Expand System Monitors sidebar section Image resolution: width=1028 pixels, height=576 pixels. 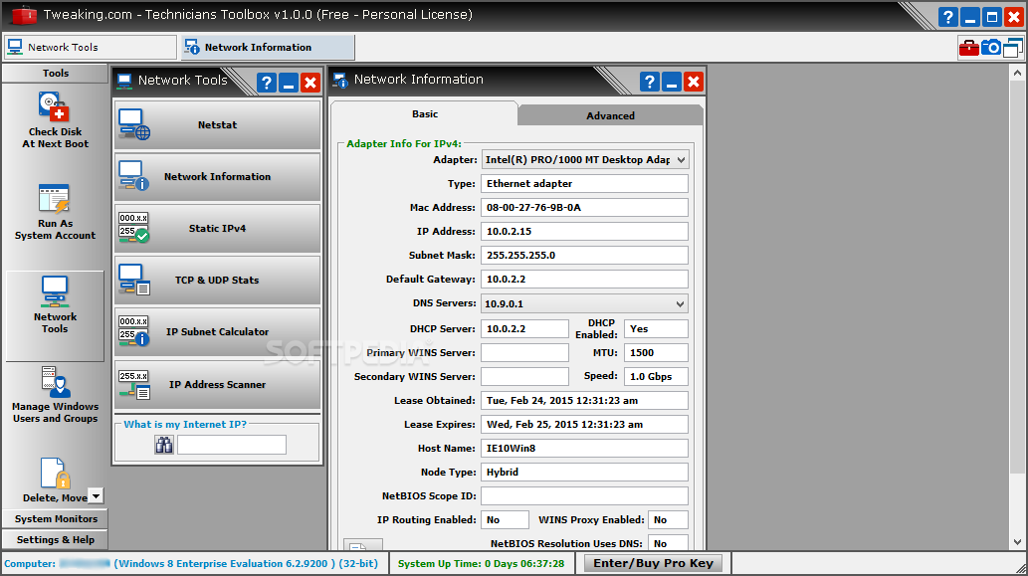[55, 518]
